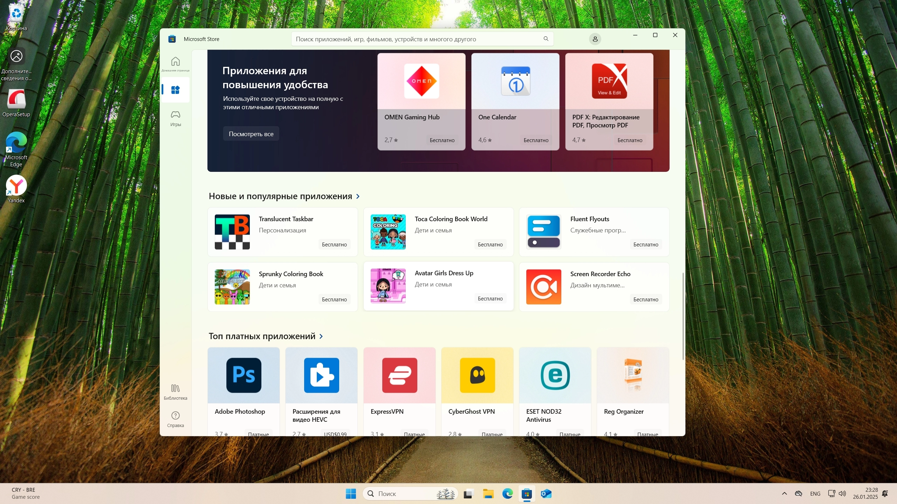This screenshot has width=897, height=504.
Task: Open the Screen Recorder Echo card
Action: click(594, 287)
